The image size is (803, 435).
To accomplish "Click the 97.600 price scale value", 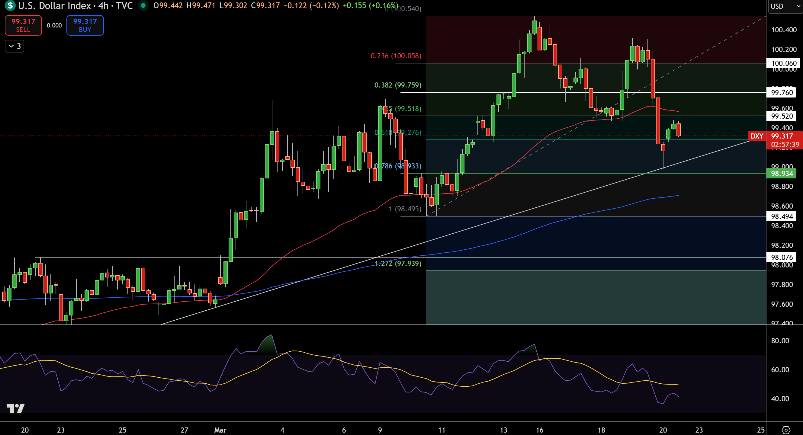I will 782,304.
